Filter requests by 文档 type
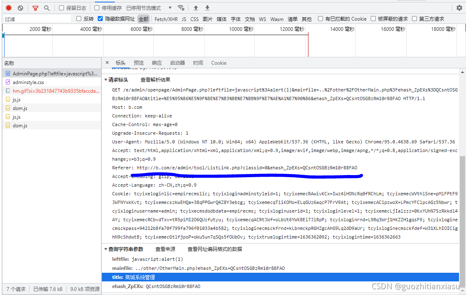This screenshot has height=295, width=466. 249,19
